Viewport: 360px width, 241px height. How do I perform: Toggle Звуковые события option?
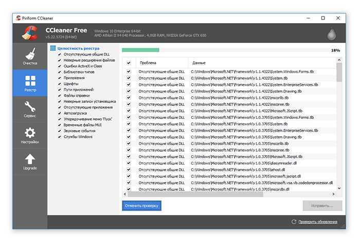click(x=60, y=131)
